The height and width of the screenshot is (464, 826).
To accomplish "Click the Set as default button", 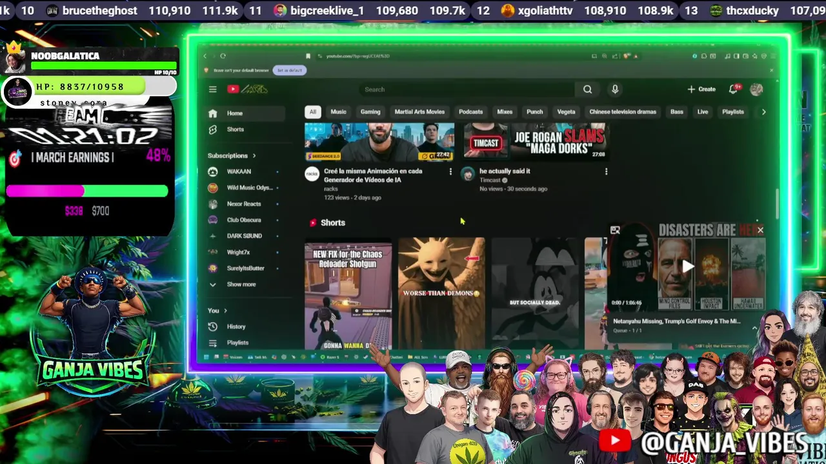I will [x=290, y=70].
